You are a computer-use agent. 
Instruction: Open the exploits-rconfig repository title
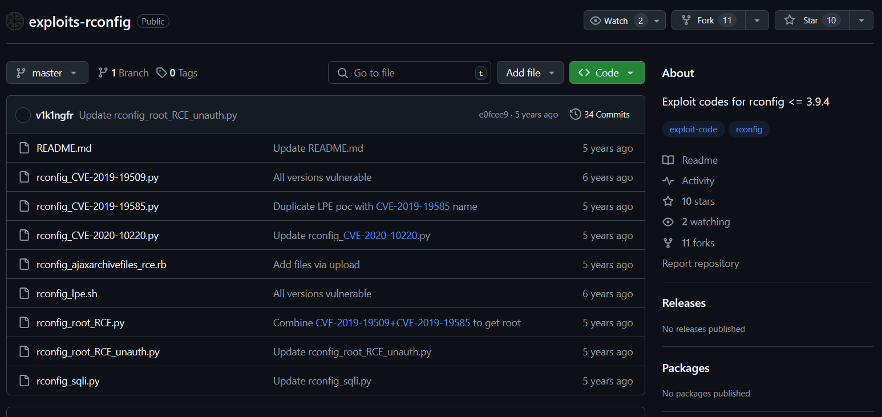click(x=80, y=22)
